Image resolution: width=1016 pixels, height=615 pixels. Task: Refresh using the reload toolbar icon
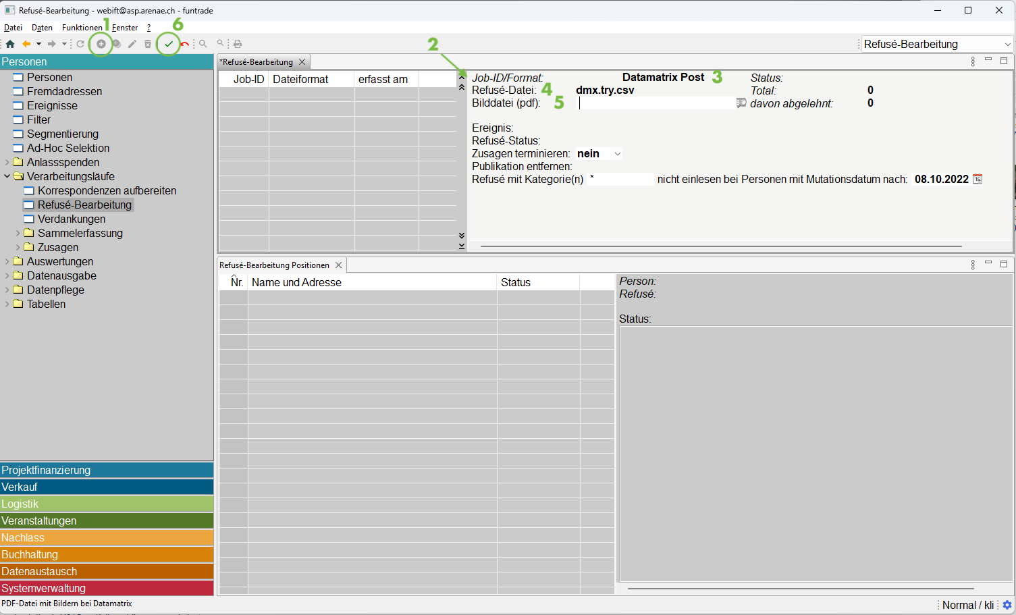click(80, 44)
